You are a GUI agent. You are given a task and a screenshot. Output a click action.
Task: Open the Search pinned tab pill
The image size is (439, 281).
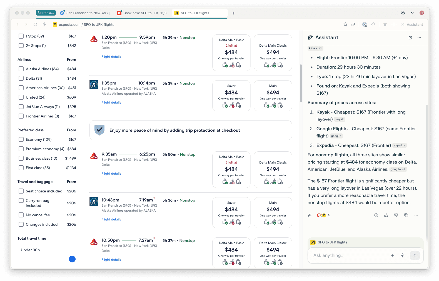pos(46,13)
